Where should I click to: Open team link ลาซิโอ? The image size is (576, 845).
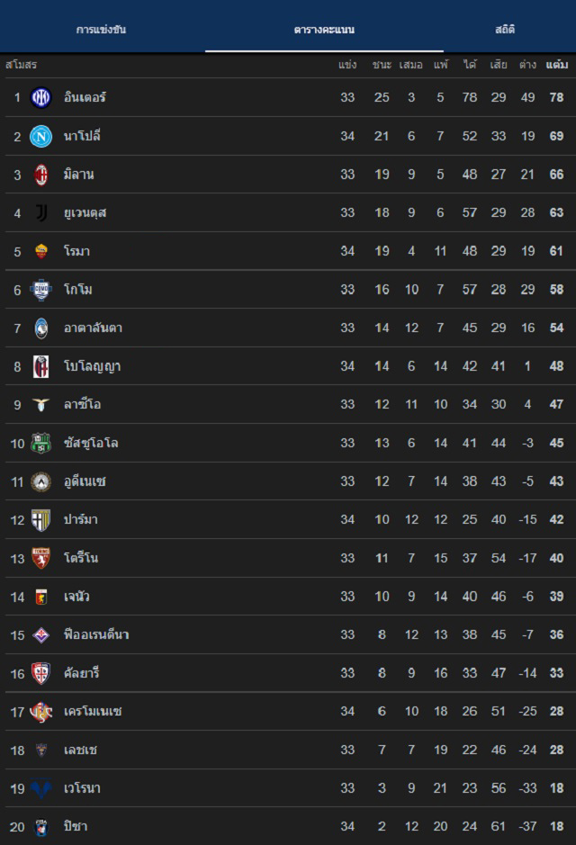[x=82, y=405]
